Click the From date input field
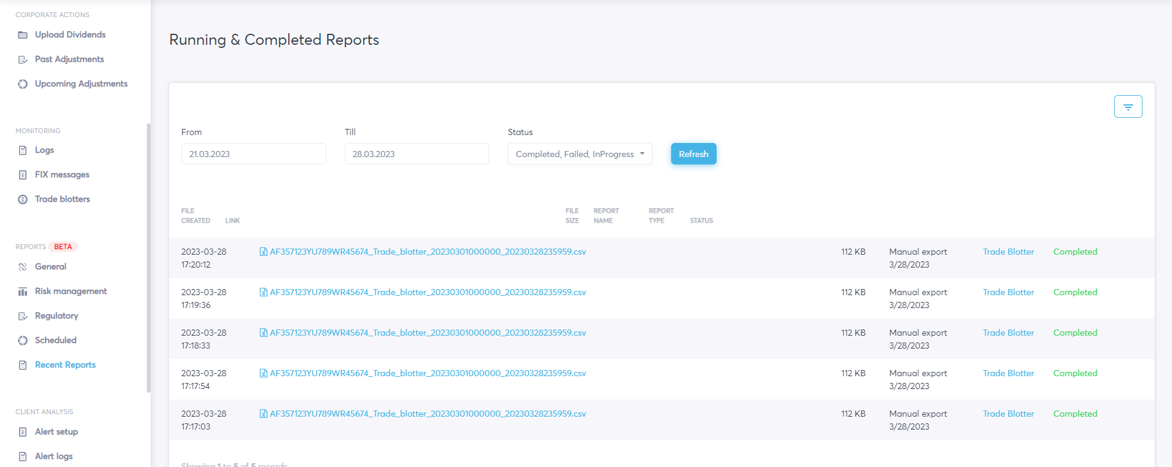Screen dimensions: 1172x467 tap(253, 154)
